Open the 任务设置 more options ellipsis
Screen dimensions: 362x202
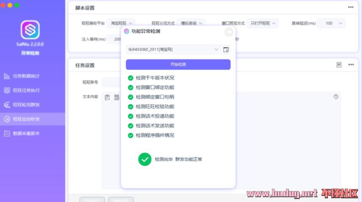(351, 65)
